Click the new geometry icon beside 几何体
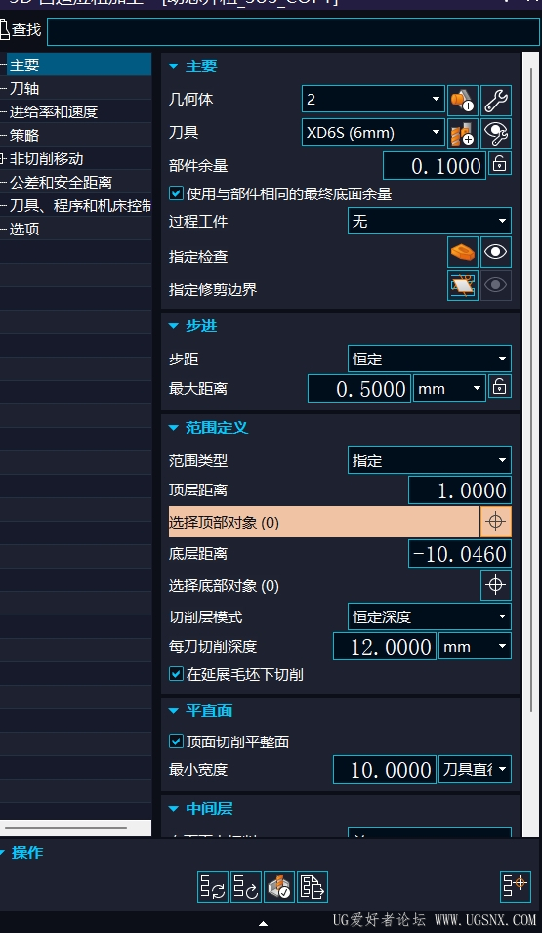The height and width of the screenshot is (933, 542). [x=463, y=100]
